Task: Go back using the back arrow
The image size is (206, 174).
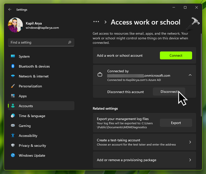Action: tap(10, 10)
